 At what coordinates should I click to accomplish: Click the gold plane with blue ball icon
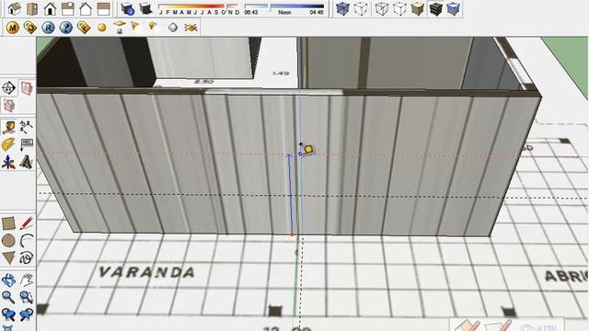(x=120, y=27)
